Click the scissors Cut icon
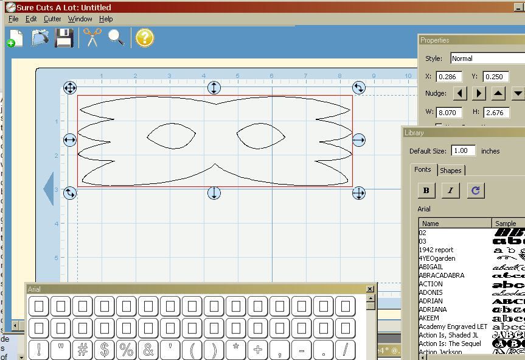The image size is (525, 360). 92,37
